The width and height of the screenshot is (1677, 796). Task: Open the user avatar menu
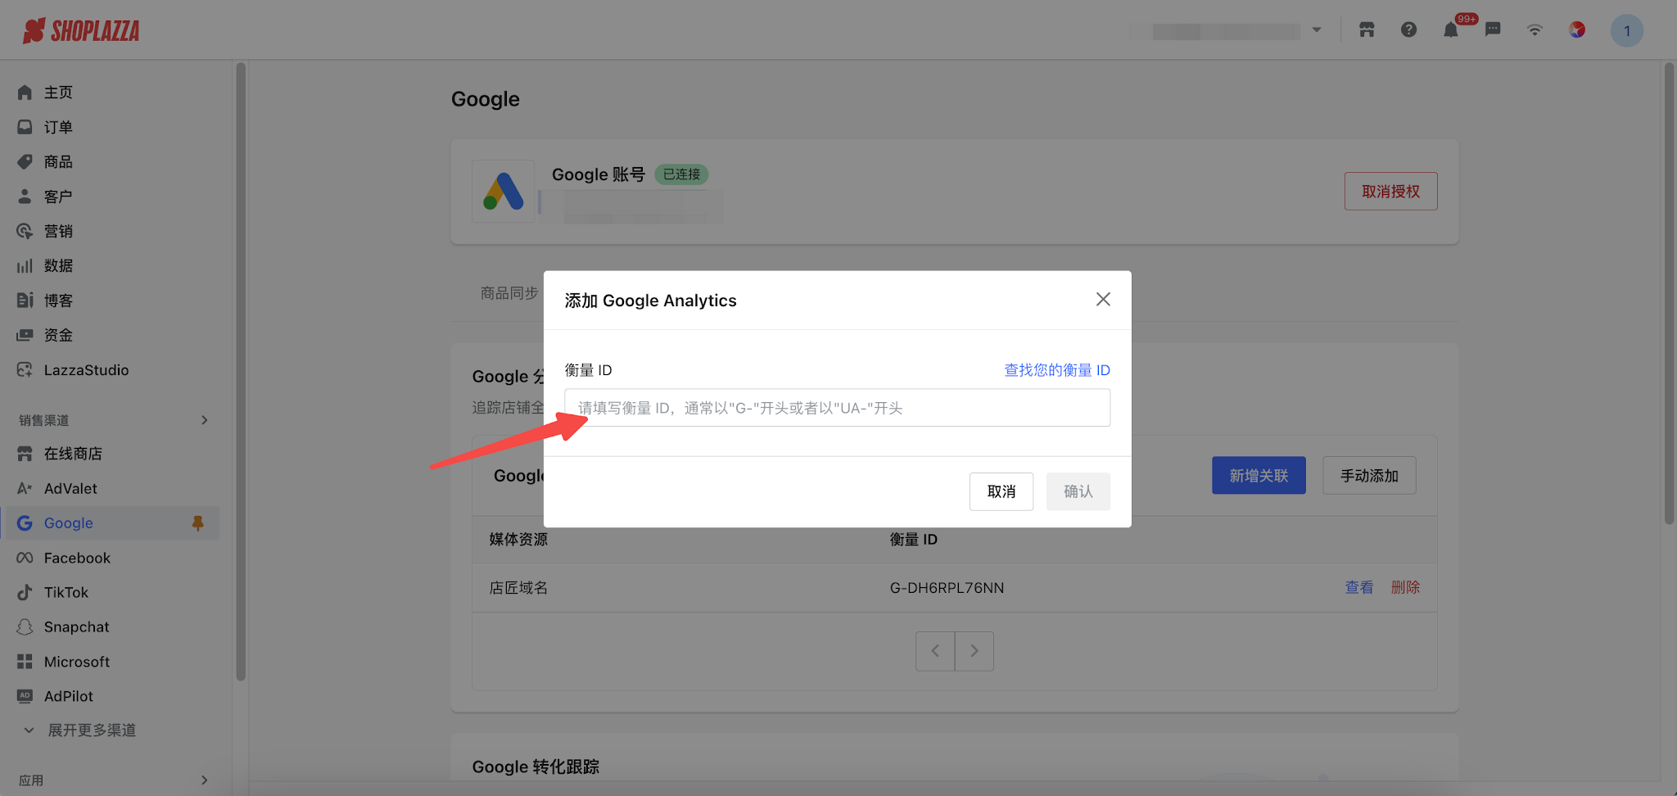point(1627,31)
